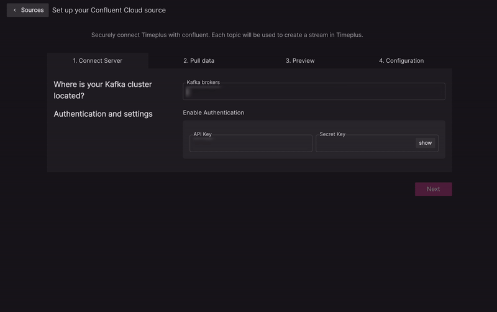Switch to the 2. Pull data tab
This screenshot has width=497, height=312.
coord(199,60)
